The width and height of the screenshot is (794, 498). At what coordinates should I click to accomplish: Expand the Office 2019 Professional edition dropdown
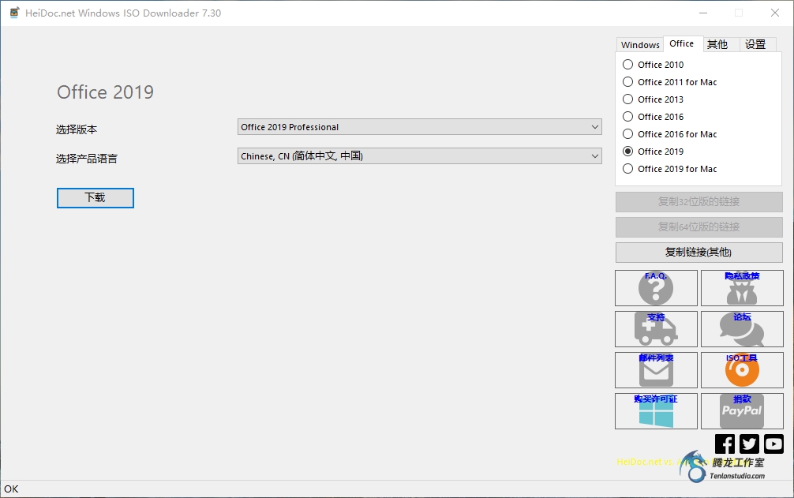coord(420,127)
